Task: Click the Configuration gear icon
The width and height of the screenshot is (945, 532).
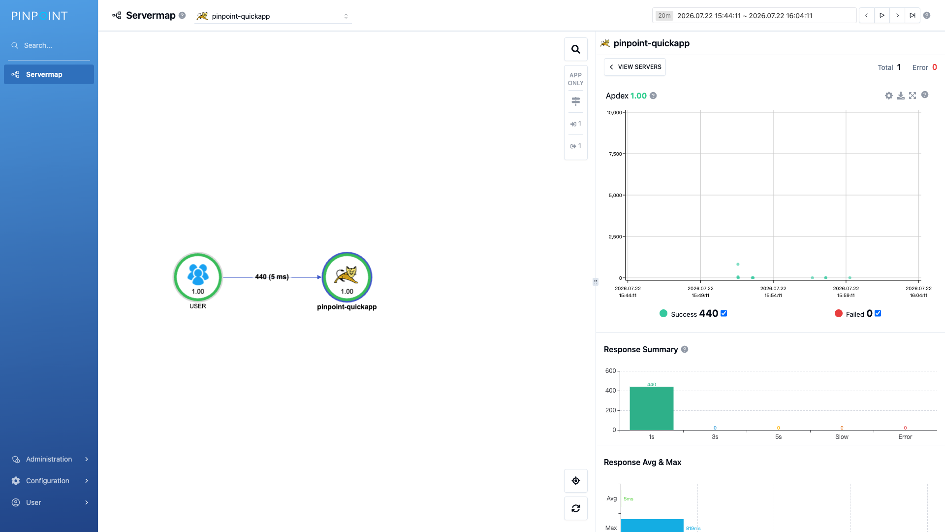Action: pos(16,481)
